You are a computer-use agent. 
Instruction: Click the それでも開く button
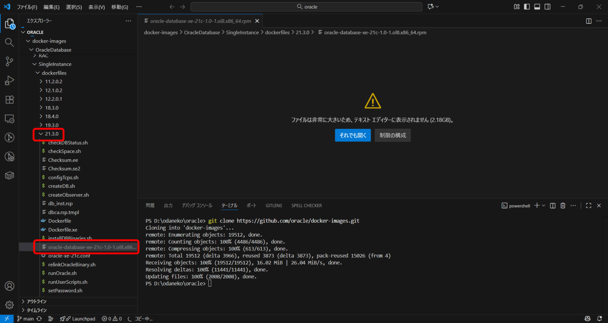[353, 135]
